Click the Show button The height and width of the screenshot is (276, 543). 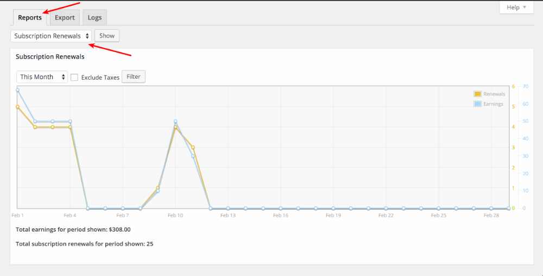[x=107, y=36]
